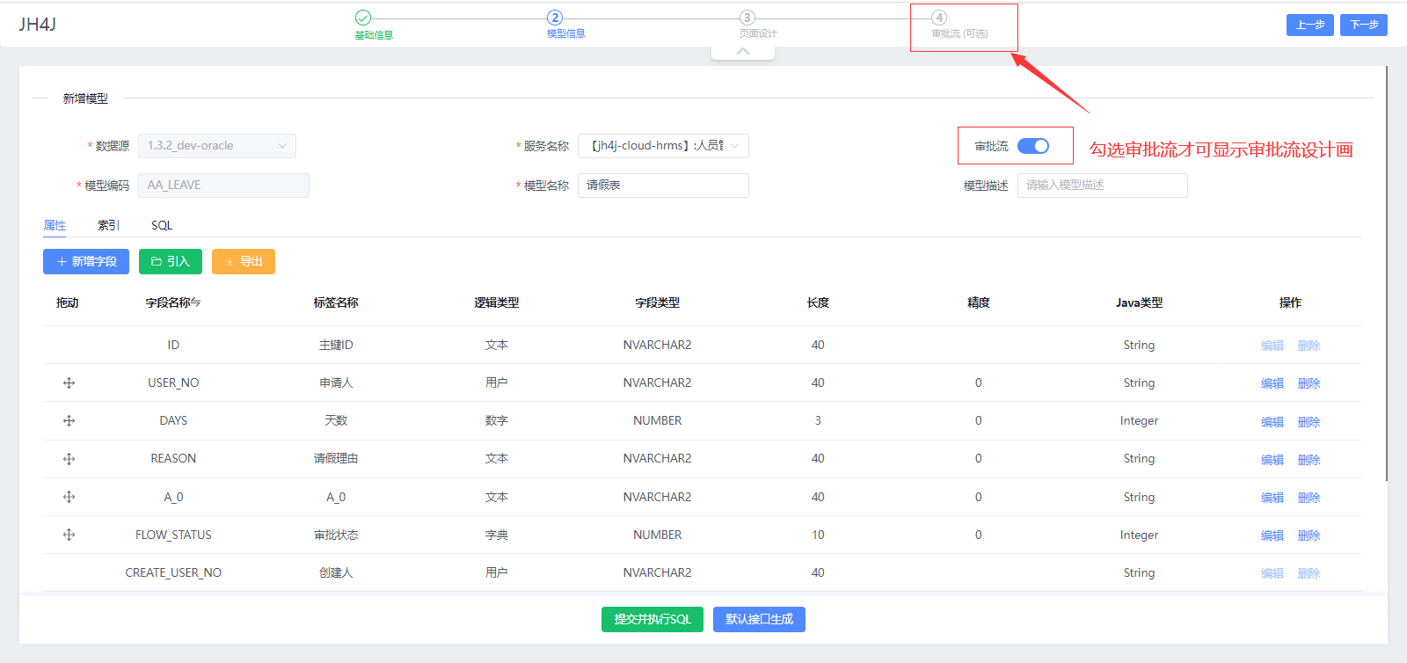Click the 提交并执行SQL button
Screen dimensions: 1407x663
pos(652,619)
